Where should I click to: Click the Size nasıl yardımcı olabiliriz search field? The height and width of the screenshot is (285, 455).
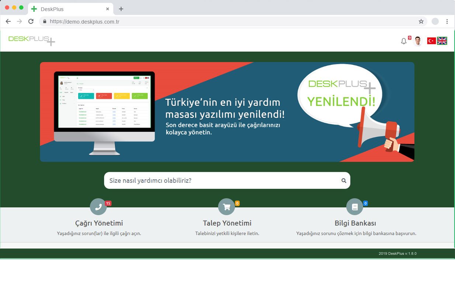[221, 180]
